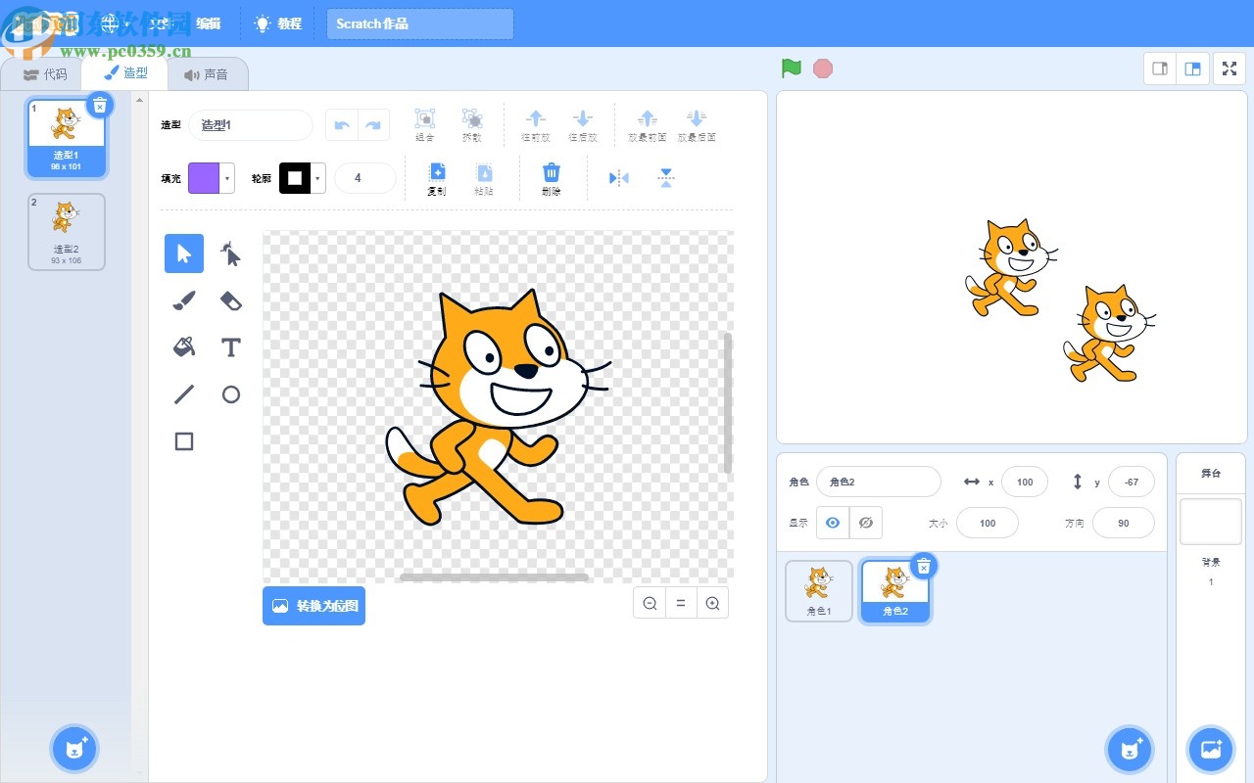The width and height of the screenshot is (1254, 783).
Task: Select the Circle drawing tool
Action: (x=230, y=394)
